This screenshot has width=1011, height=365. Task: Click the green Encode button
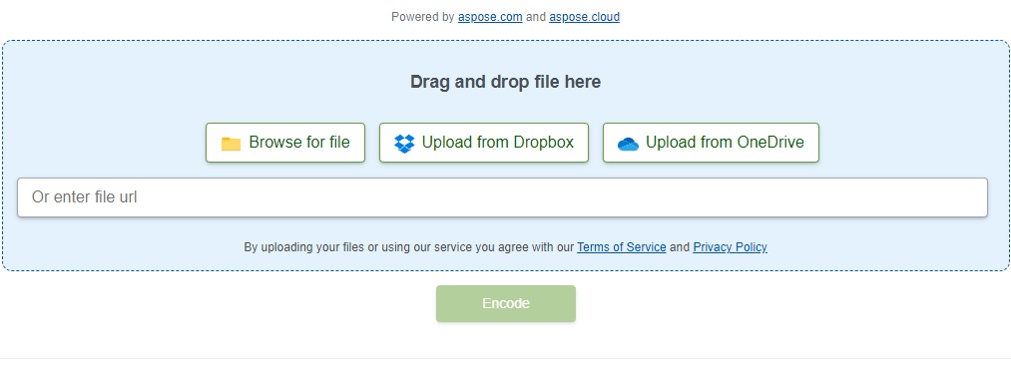tap(505, 303)
